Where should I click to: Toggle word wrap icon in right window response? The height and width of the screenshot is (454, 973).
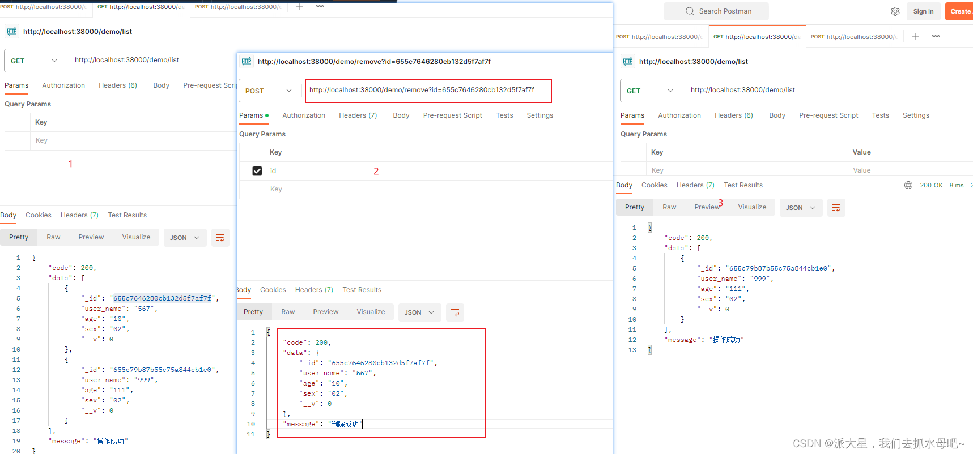tap(836, 208)
